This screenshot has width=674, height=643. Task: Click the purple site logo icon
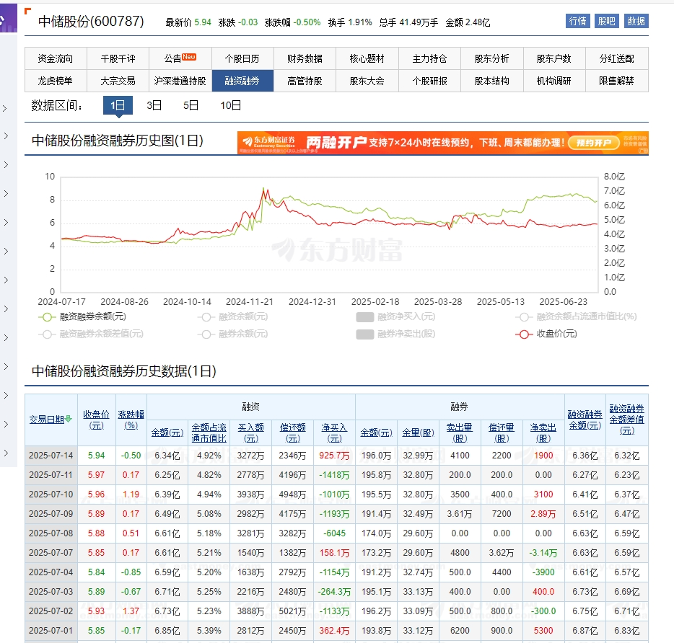point(7,18)
